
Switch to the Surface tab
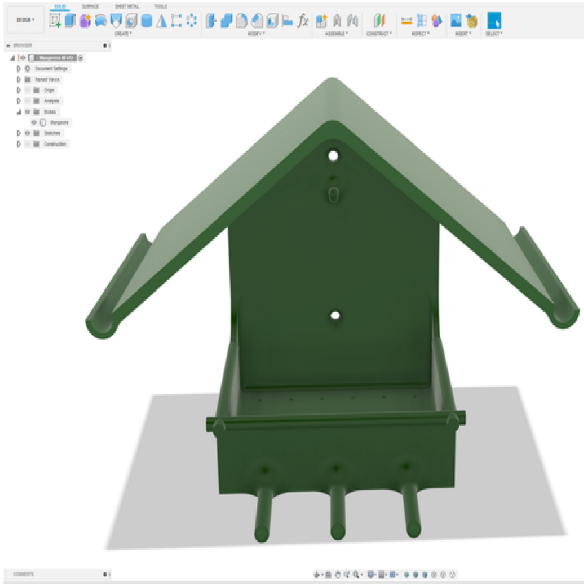(x=90, y=7)
